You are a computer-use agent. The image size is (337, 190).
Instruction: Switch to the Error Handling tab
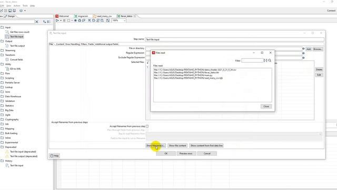pos(73,44)
